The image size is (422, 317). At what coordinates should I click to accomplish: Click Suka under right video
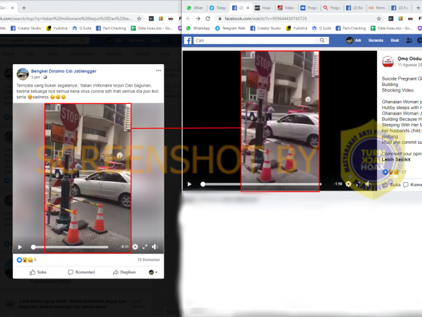[392, 184]
